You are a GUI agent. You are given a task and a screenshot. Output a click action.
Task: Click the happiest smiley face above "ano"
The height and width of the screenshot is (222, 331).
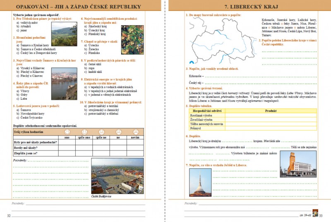point(67,131)
